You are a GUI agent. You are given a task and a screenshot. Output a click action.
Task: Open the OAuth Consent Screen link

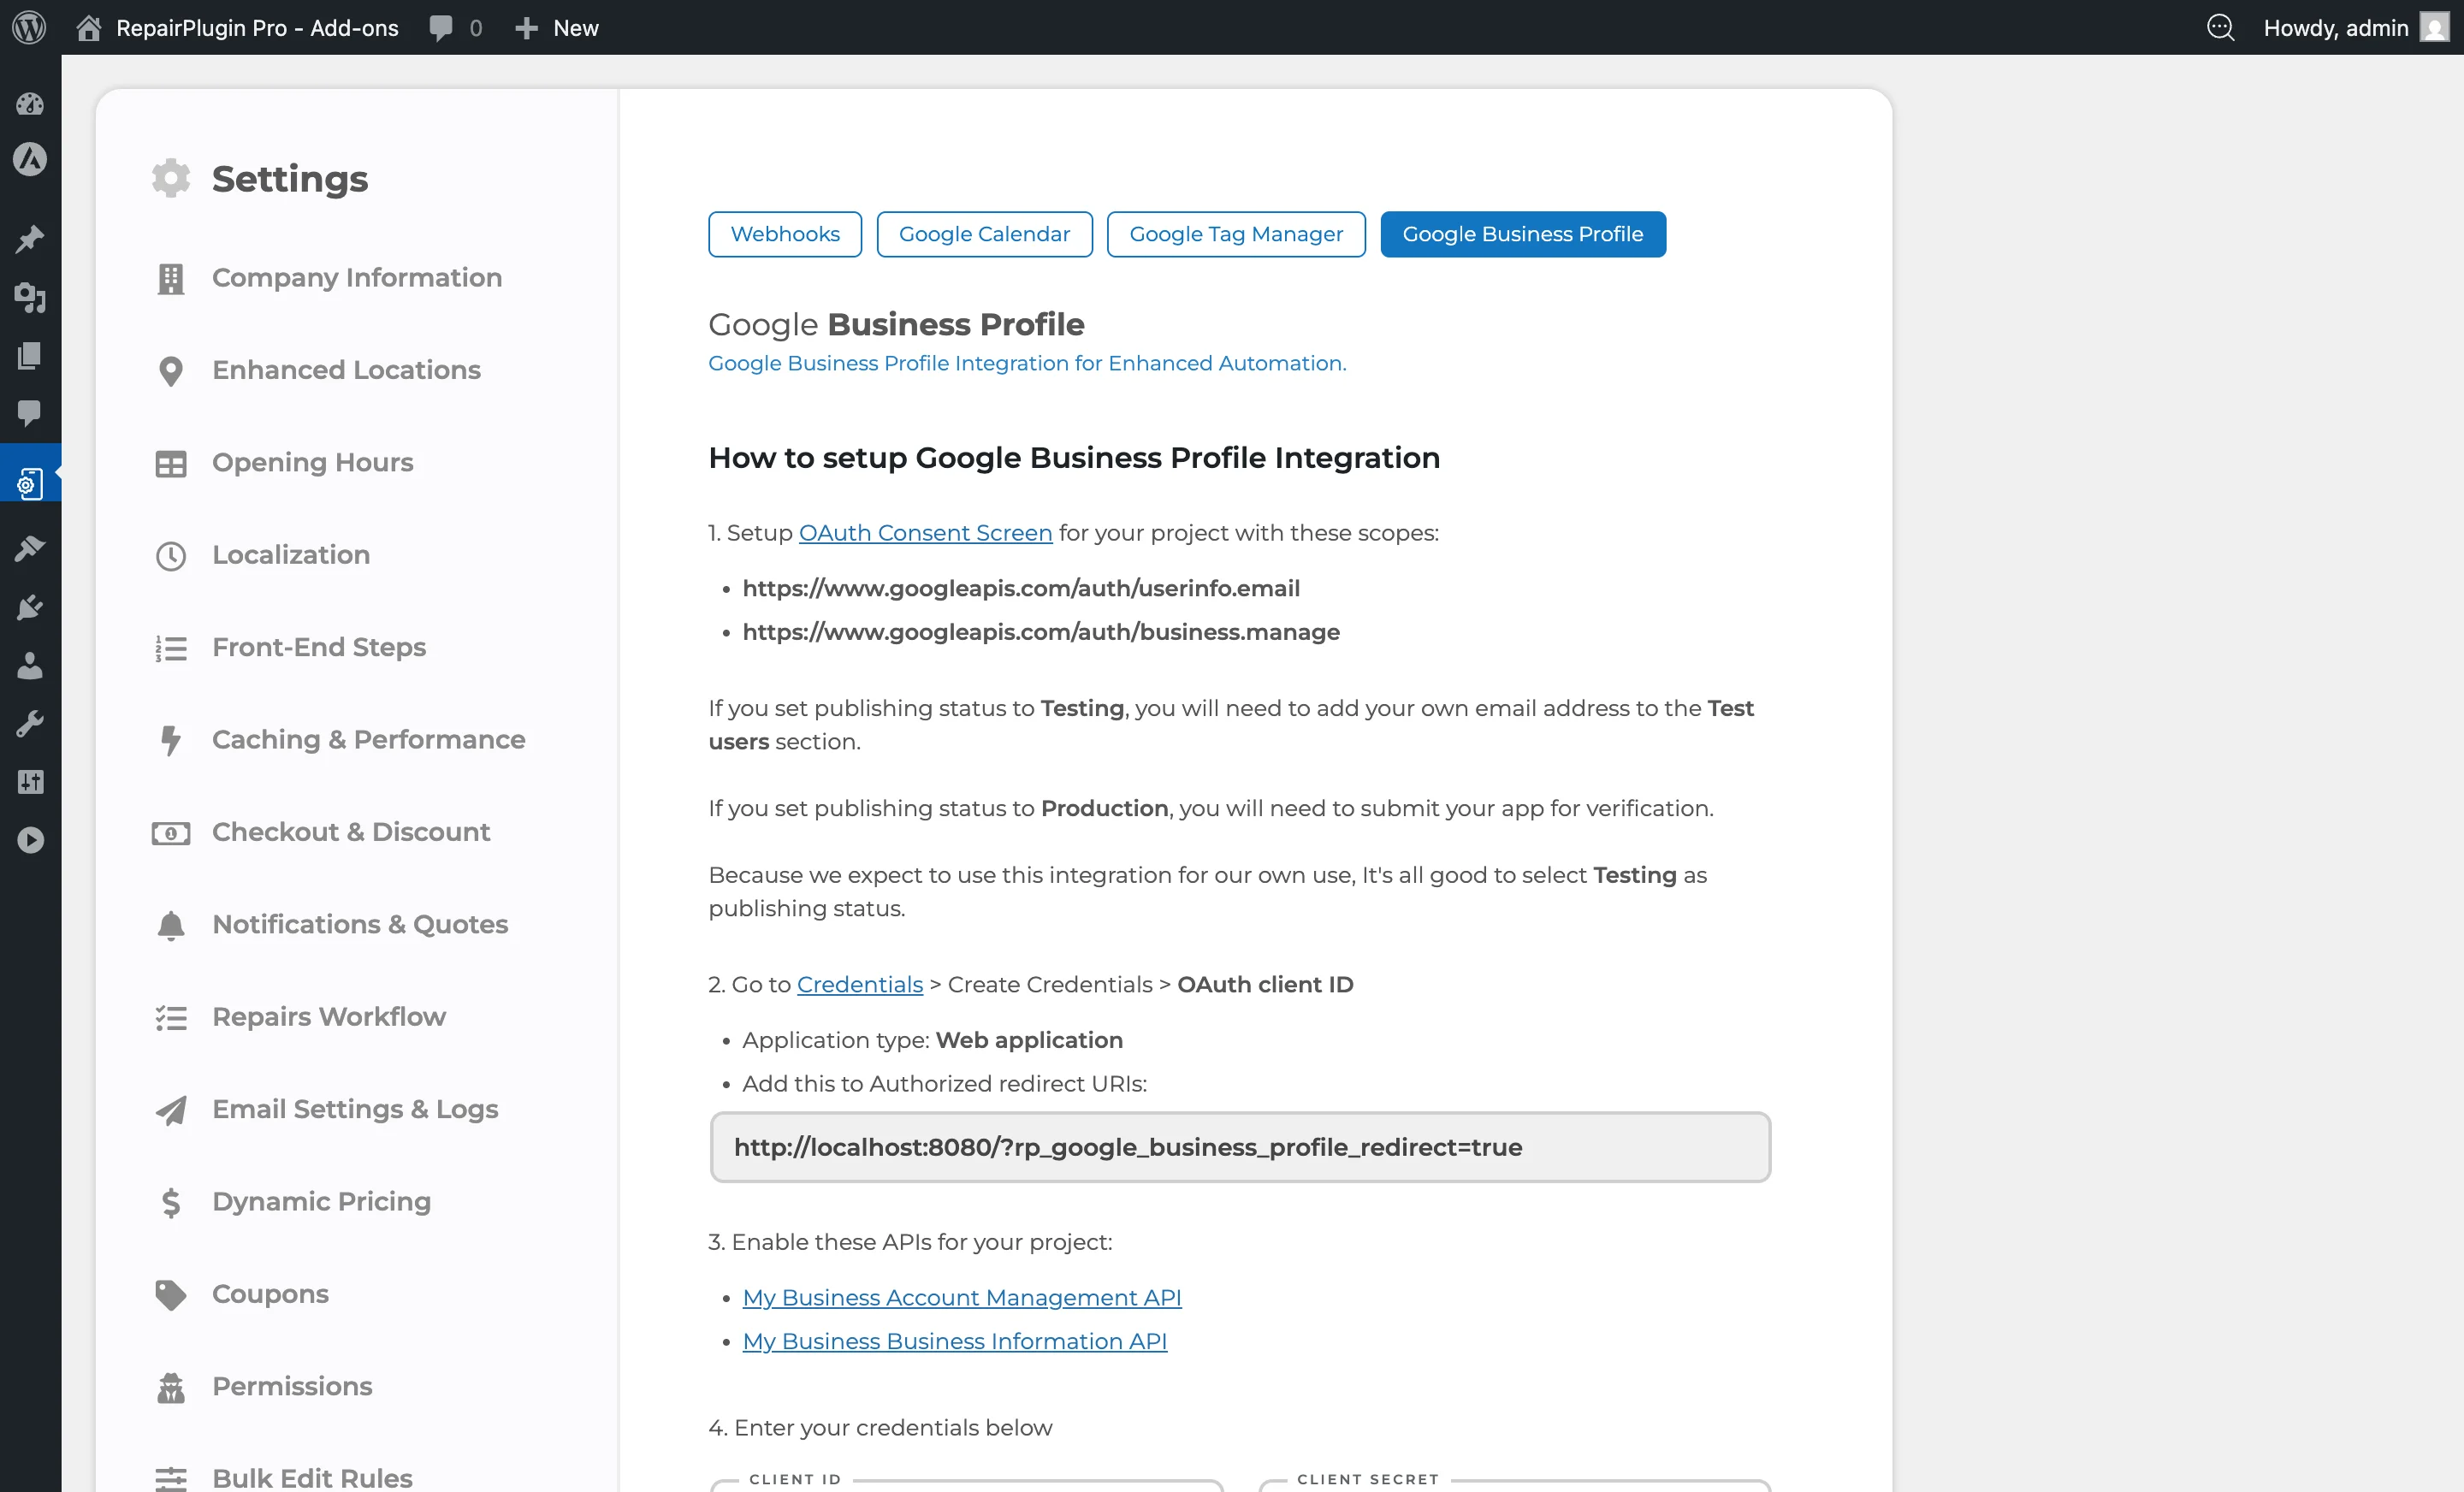click(925, 532)
